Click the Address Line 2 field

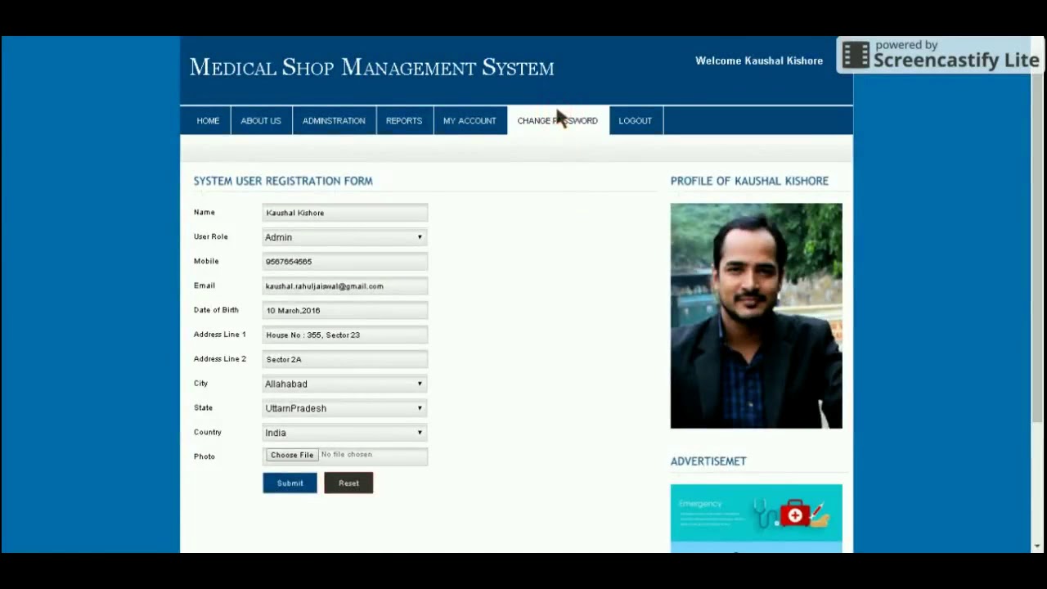(345, 359)
